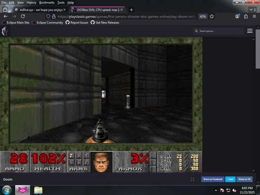Close the ev0lve.xyz tab
This screenshot has height=195, width=260.
[64, 10]
